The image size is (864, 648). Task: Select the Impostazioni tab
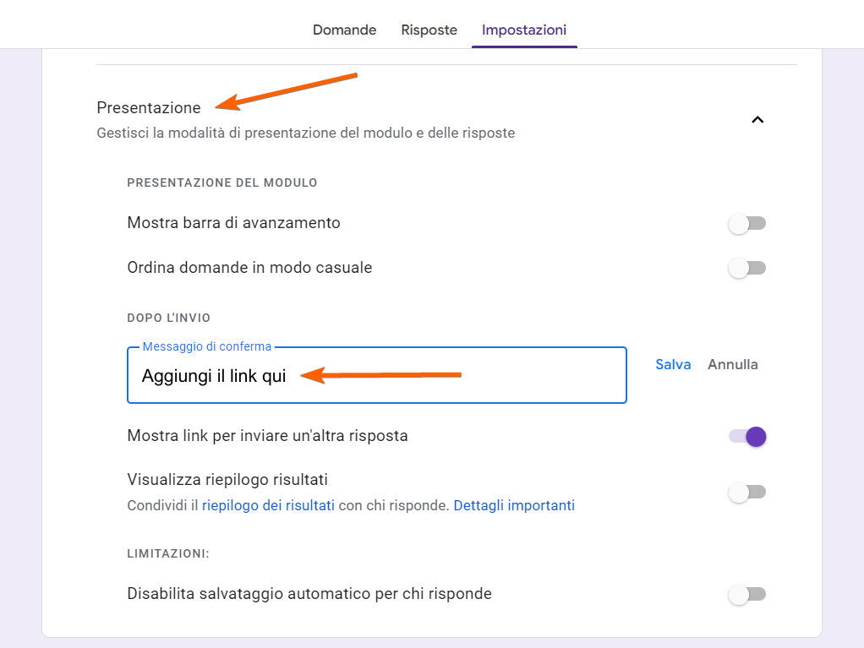524,30
